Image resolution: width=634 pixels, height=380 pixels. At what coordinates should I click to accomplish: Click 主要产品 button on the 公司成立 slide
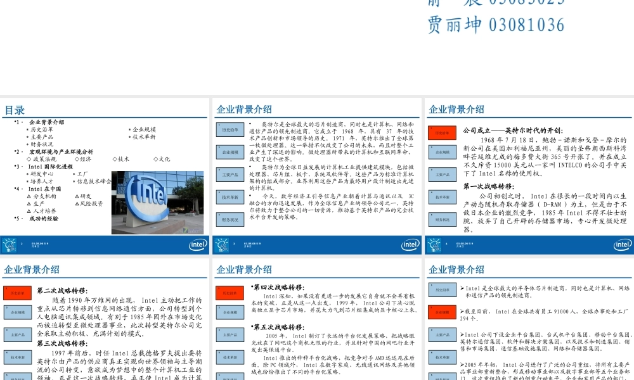click(443, 175)
